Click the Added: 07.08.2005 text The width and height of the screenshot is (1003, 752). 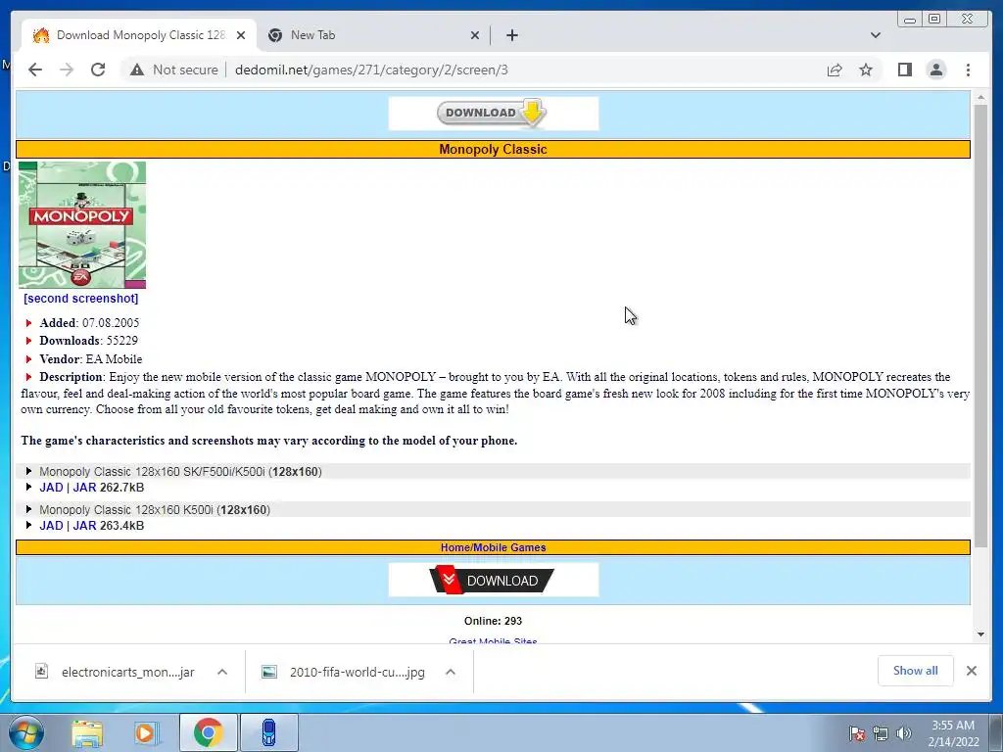[x=89, y=323]
